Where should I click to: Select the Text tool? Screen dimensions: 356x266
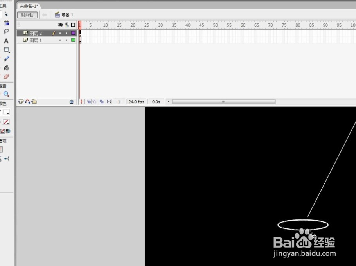(x=6, y=41)
